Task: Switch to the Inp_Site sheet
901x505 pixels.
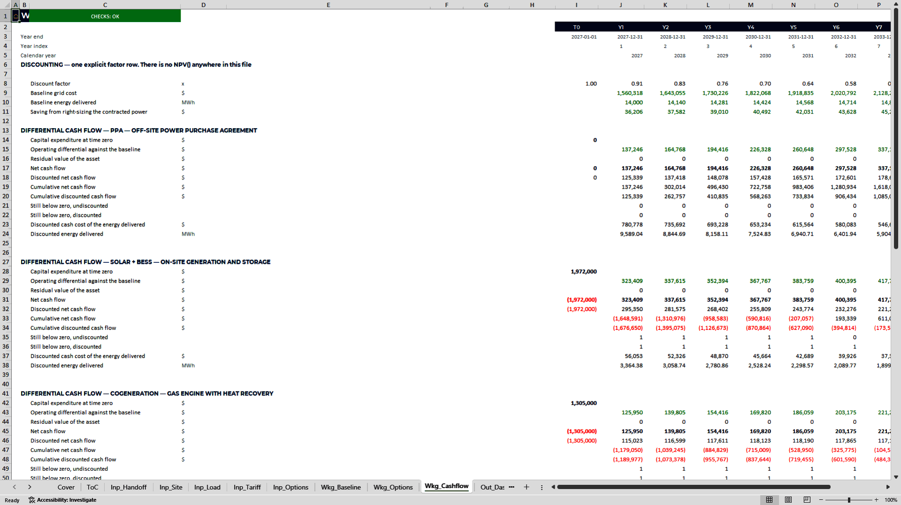Action: click(x=171, y=487)
